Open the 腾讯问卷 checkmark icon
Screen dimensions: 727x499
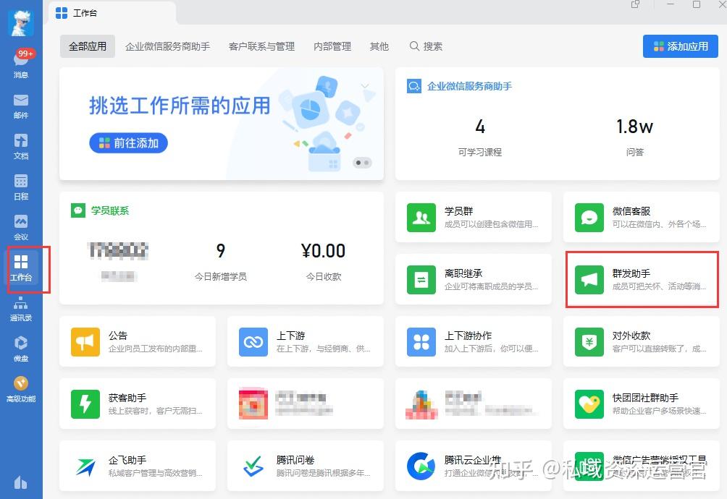coord(253,466)
